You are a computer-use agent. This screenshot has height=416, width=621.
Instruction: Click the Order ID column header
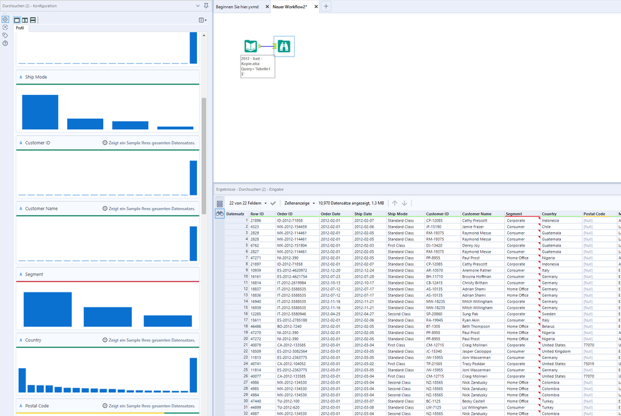[x=297, y=214]
